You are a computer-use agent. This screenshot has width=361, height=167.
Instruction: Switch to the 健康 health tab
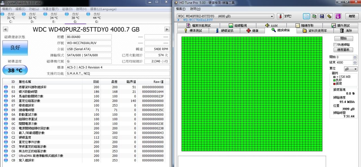[x=252, y=31]
